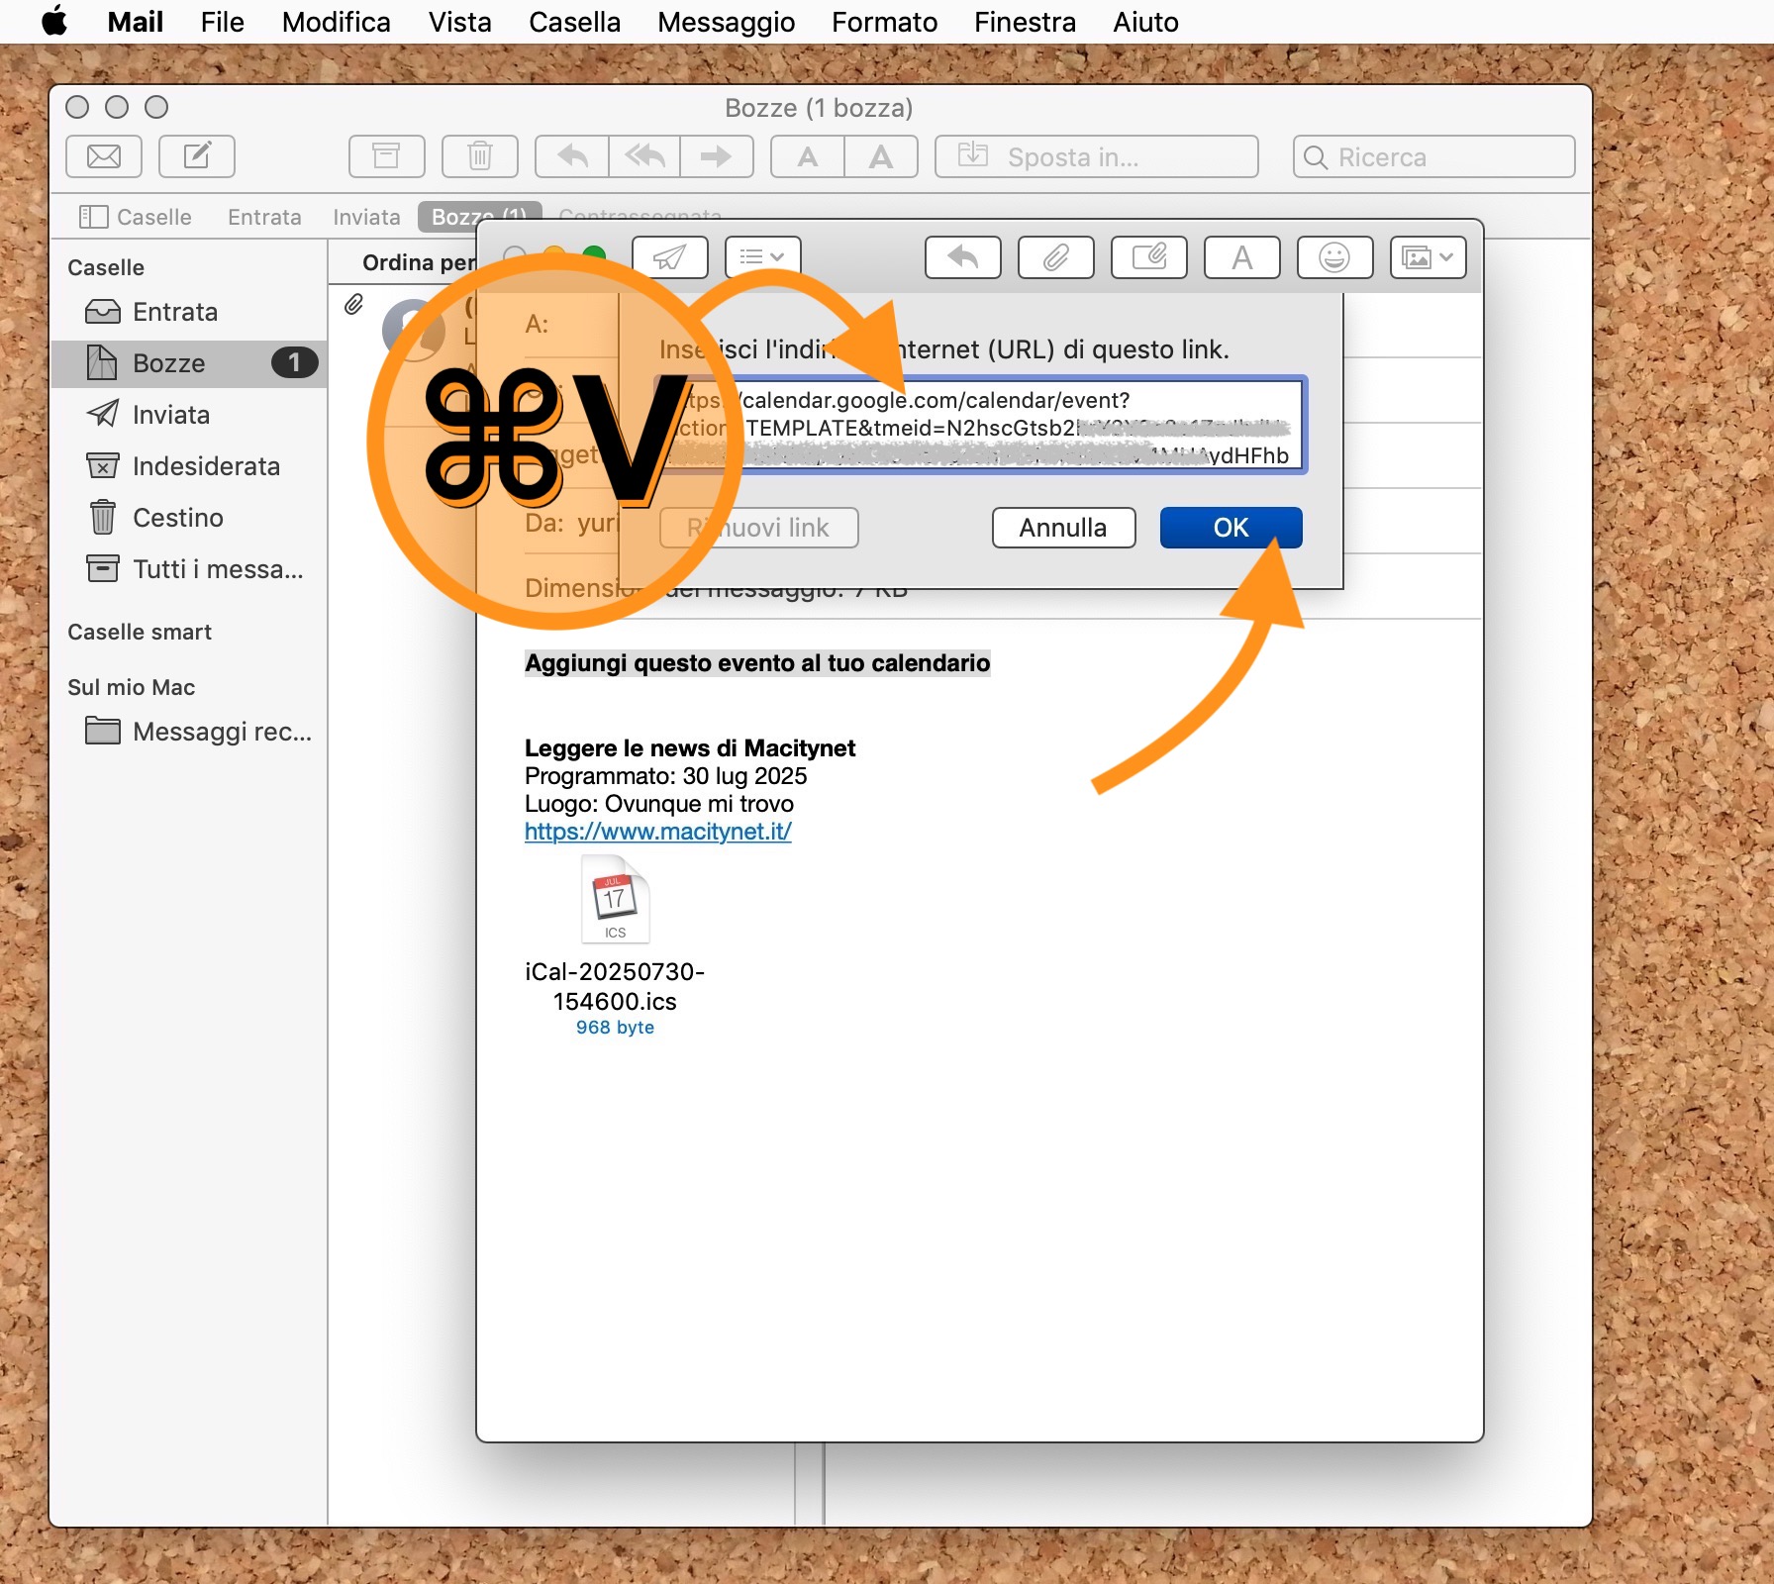1774x1584 pixels.
Task: Click the 'Programmato: 30 lug 2025' line
Action: click(665, 776)
